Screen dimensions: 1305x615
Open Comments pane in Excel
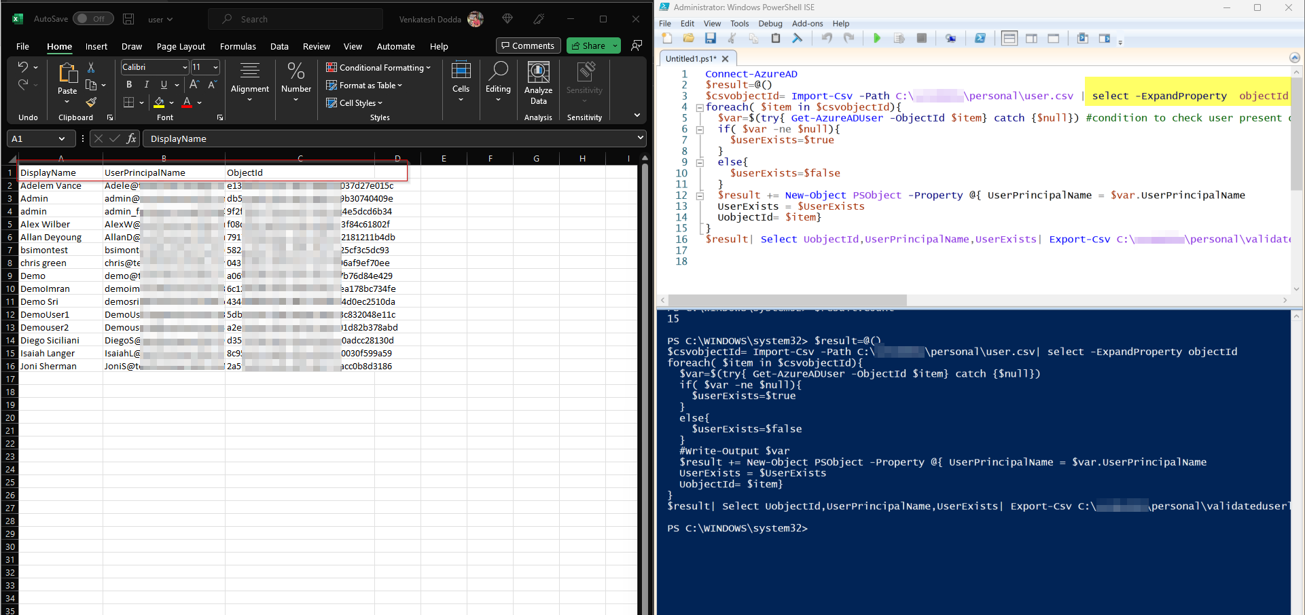(x=528, y=45)
